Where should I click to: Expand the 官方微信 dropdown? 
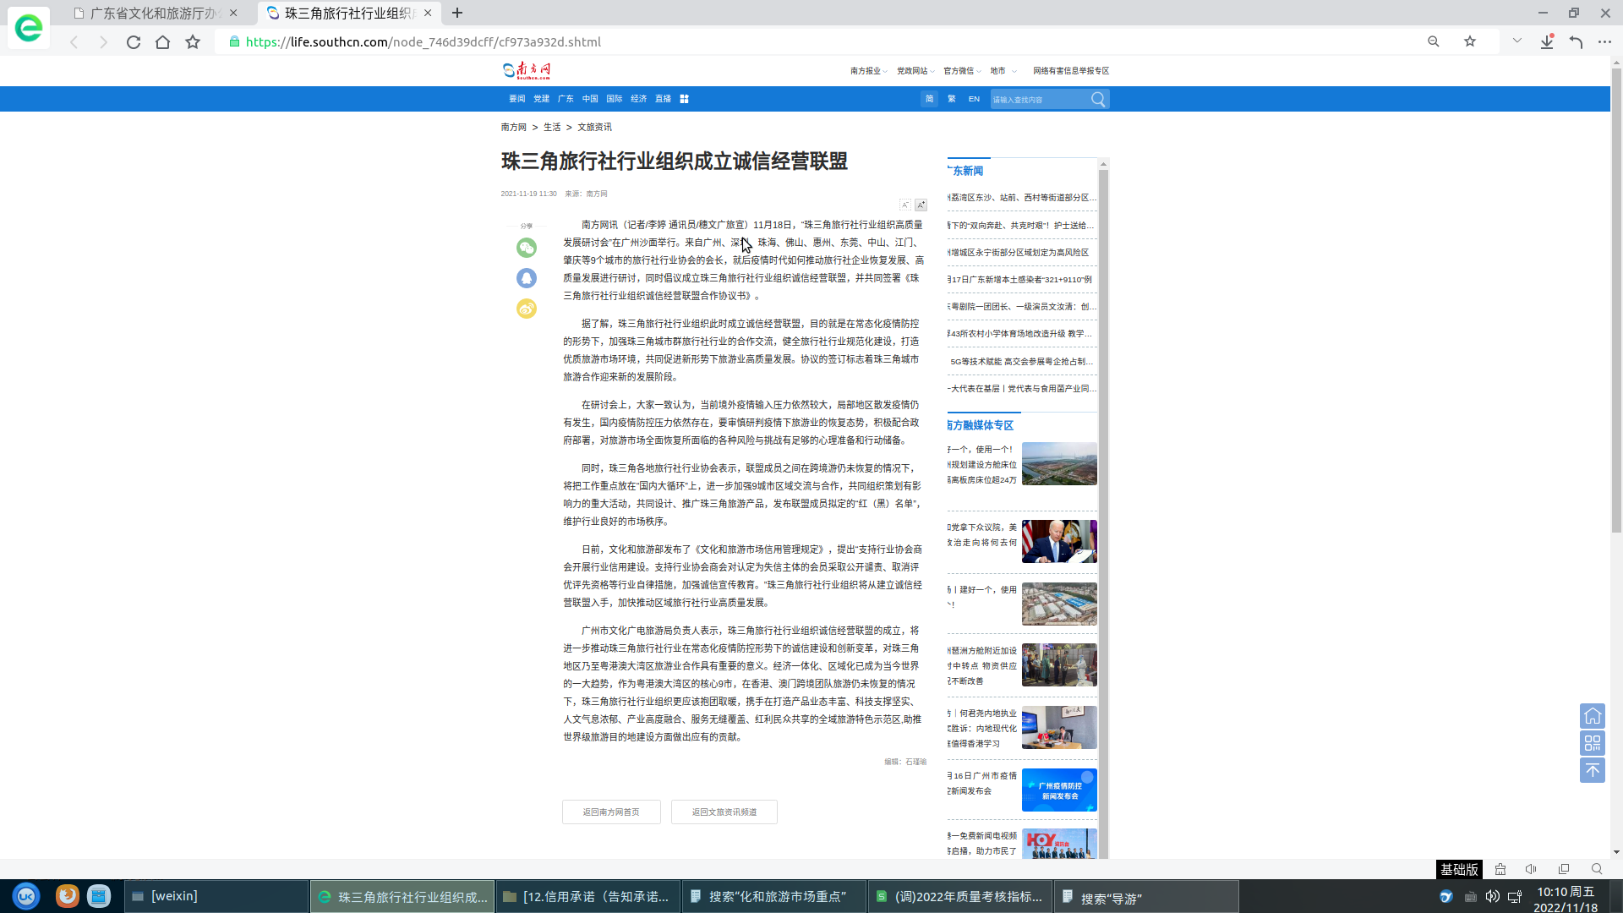[961, 71]
